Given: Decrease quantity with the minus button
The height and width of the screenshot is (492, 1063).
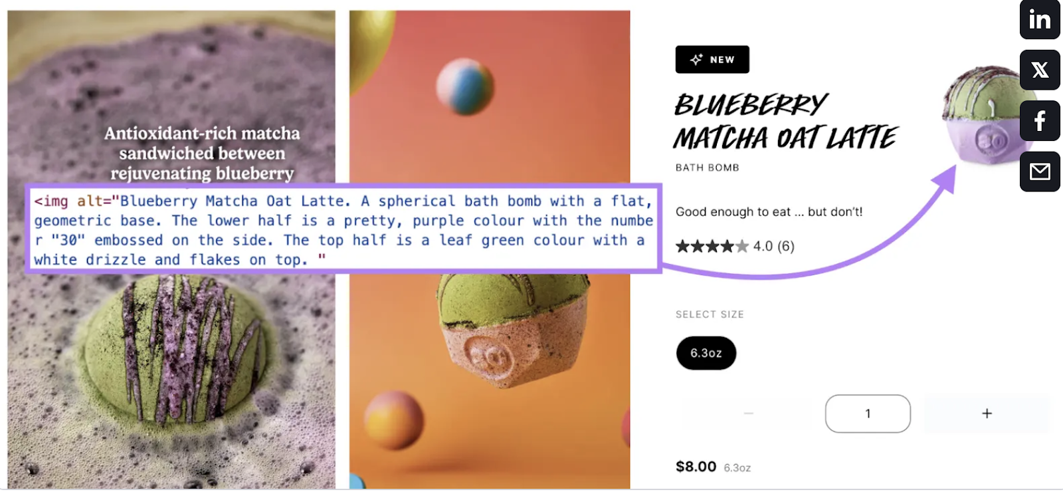Looking at the screenshot, I should tap(749, 414).
